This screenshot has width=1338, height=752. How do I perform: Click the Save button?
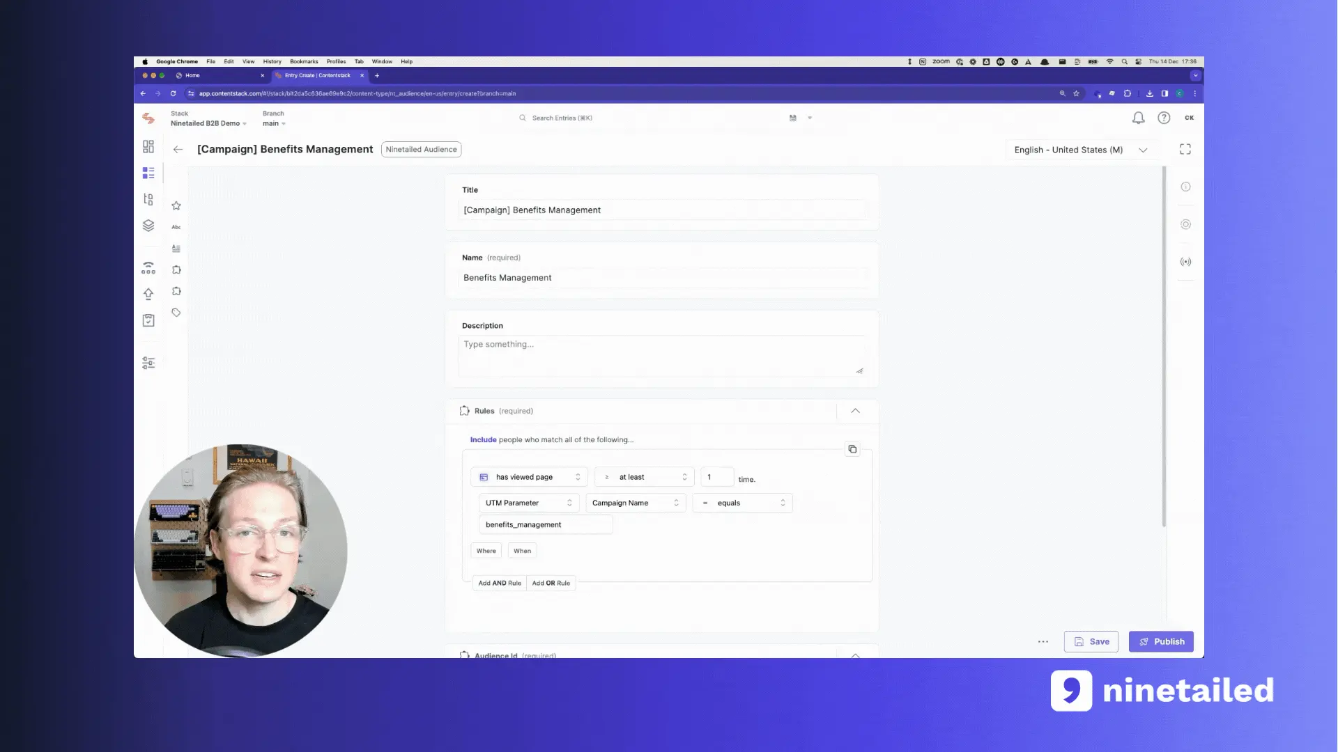pos(1091,641)
